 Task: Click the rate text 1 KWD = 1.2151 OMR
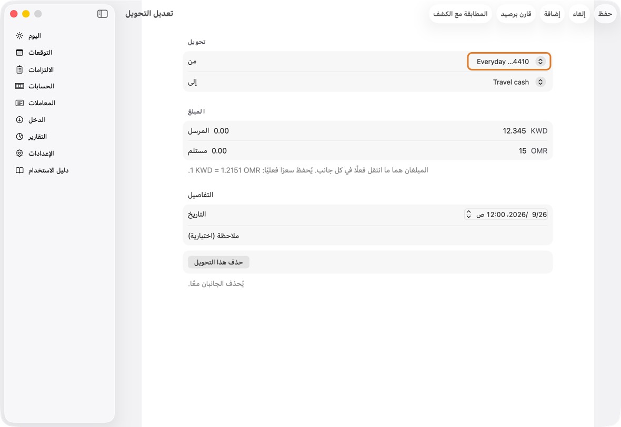225,170
